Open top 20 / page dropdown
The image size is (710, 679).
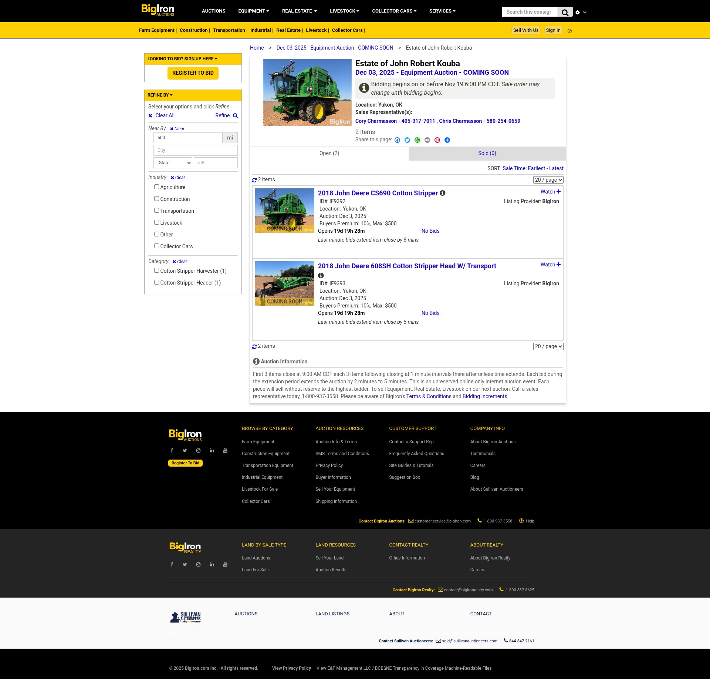pos(548,180)
